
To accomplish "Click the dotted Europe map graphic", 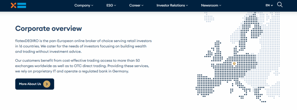I will (238, 57).
